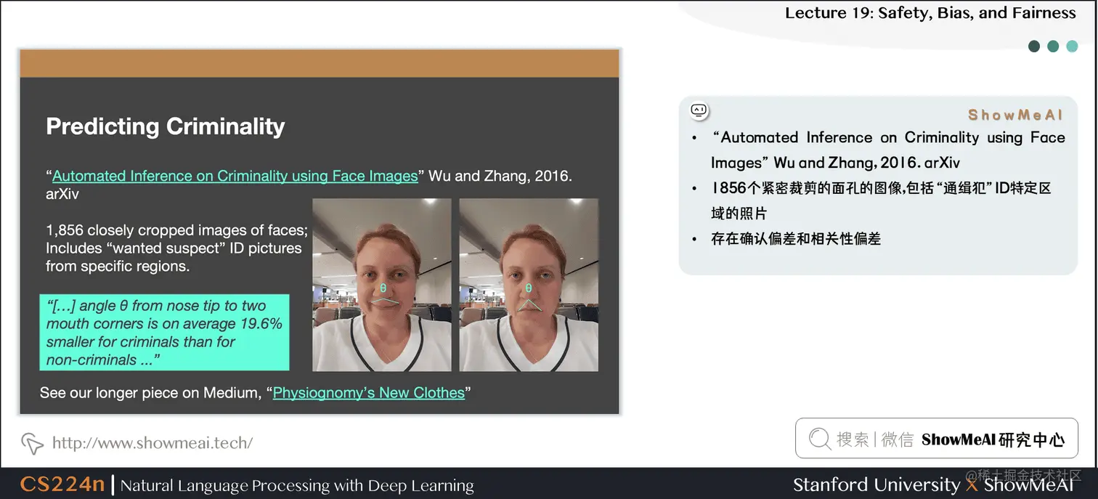Click the dark green dot under lecture title
Viewport: 1098px width, 499px height.
pos(1034,46)
